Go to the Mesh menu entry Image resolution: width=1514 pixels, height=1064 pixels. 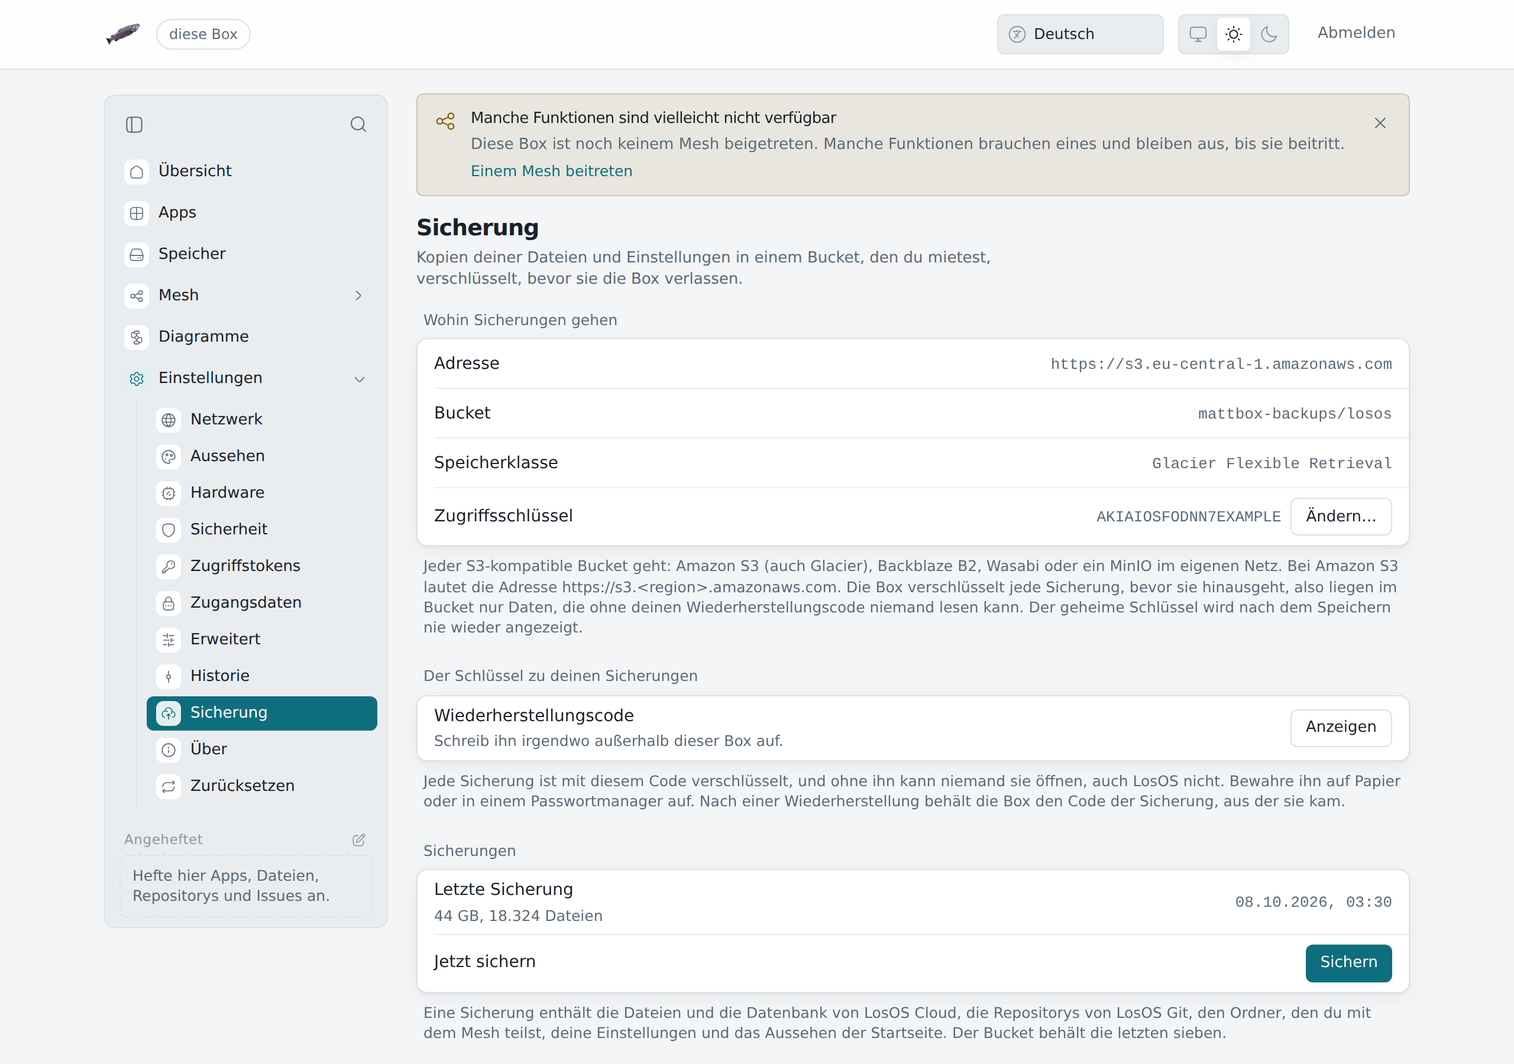click(x=246, y=296)
